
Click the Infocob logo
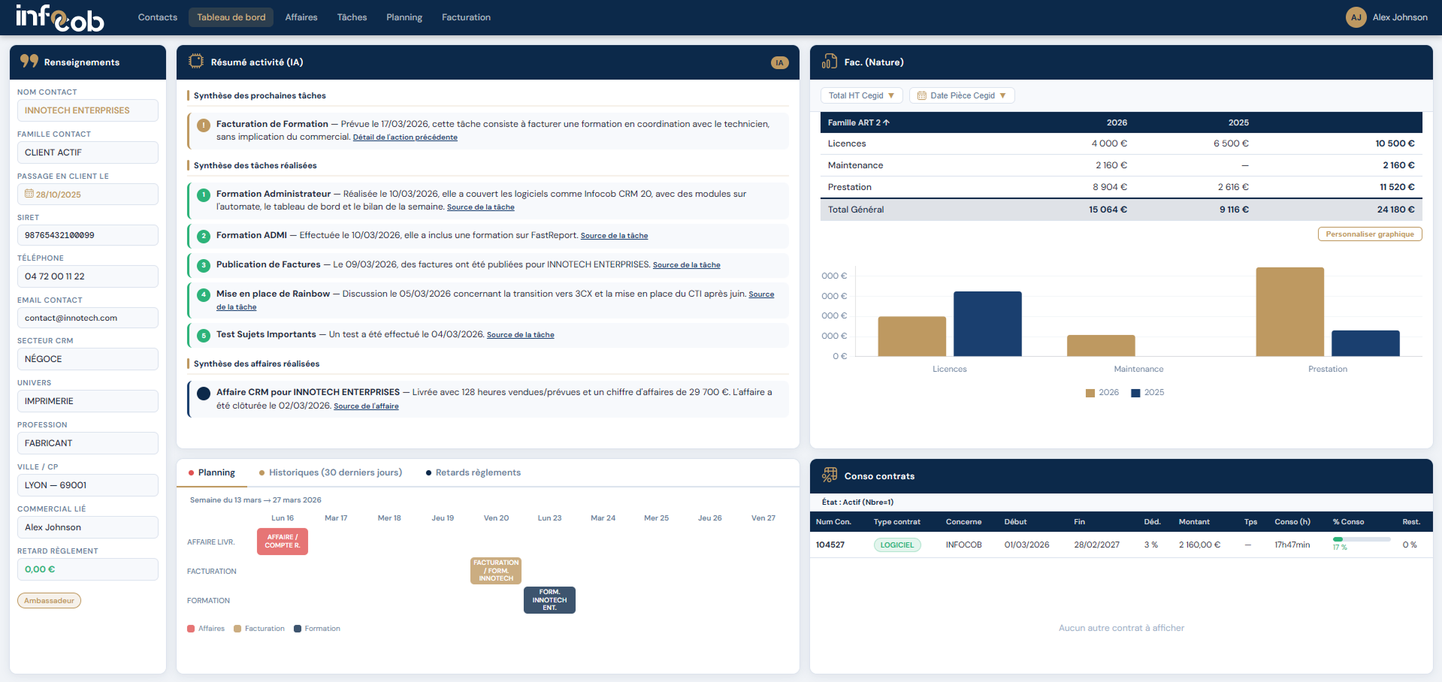60,18
